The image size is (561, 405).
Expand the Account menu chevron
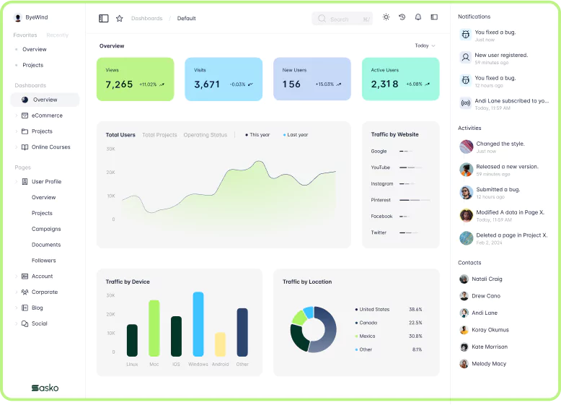click(17, 276)
